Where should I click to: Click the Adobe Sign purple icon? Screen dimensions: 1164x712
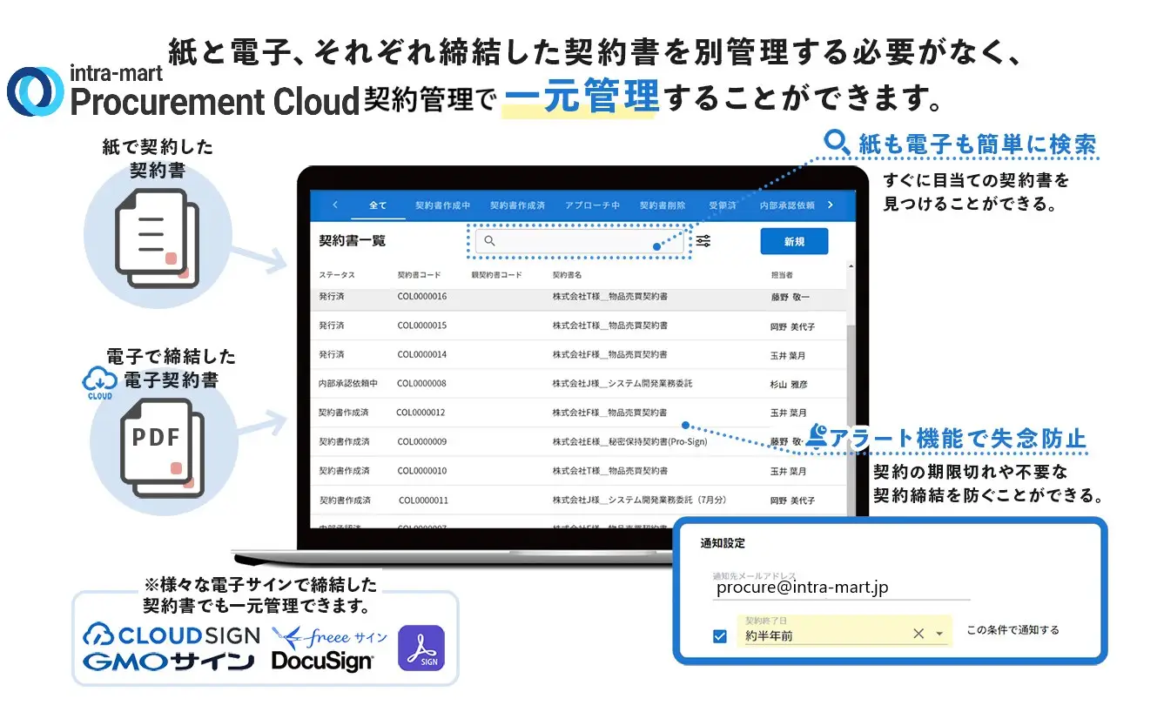coord(421,648)
